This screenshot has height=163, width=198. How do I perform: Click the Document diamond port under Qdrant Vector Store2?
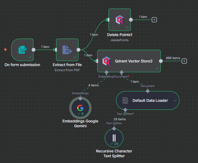(122, 72)
